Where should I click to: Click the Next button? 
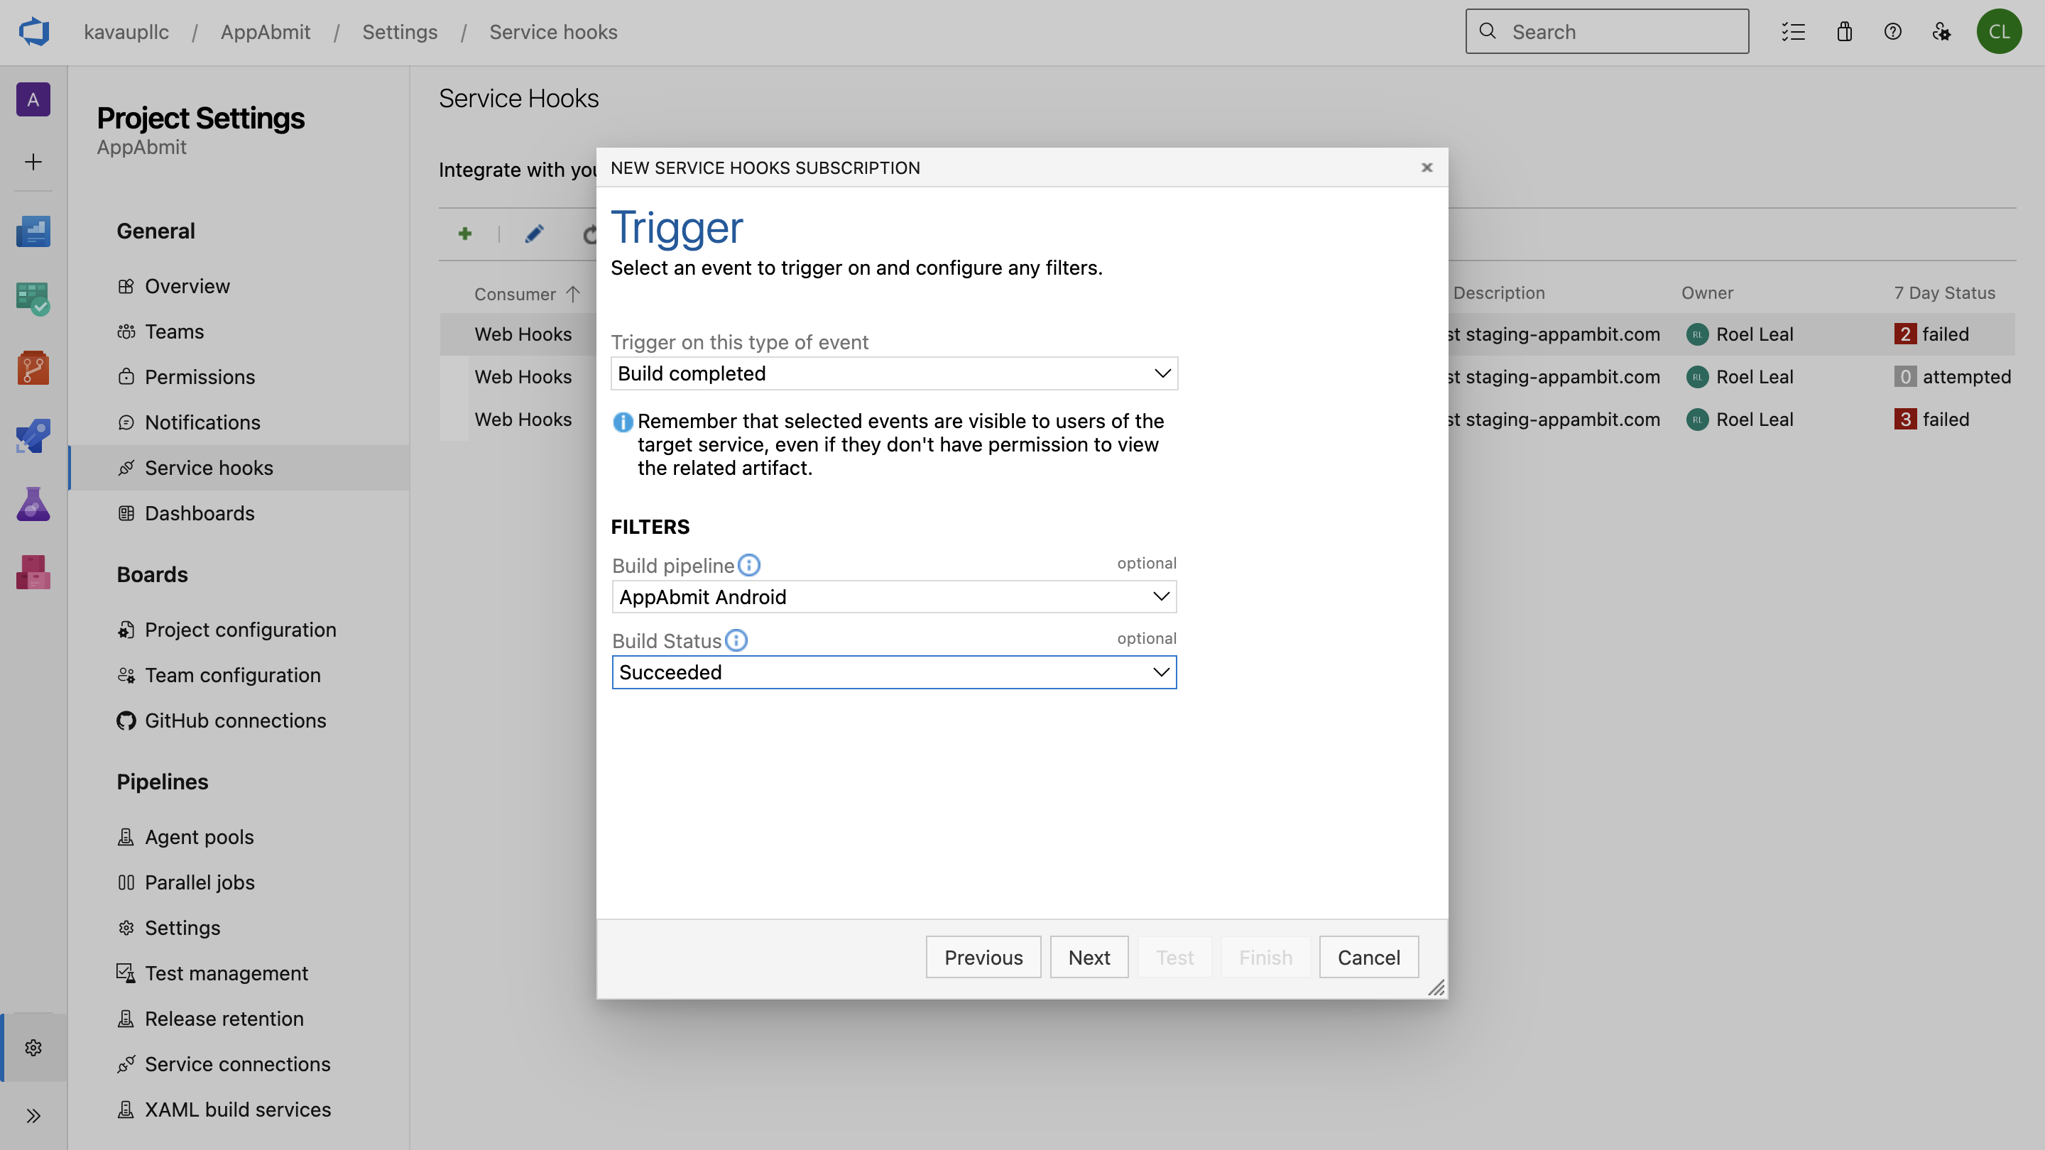(1089, 957)
